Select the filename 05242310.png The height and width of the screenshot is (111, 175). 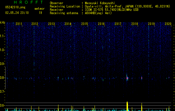[x=15, y=7]
